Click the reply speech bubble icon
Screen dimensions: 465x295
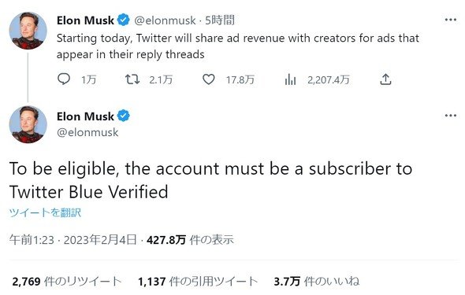(64, 79)
